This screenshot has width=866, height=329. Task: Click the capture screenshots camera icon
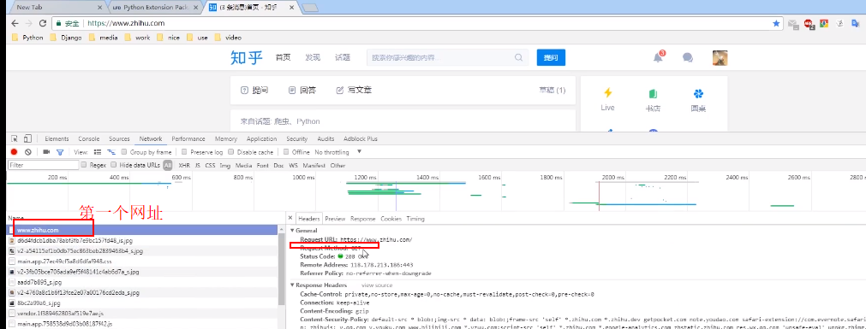pos(46,152)
